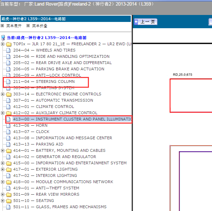Viewport: 212px width, 211px height.
Task: Click page icon of 204-06 RIDE AND HANDLING
Action: click(8, 56)
